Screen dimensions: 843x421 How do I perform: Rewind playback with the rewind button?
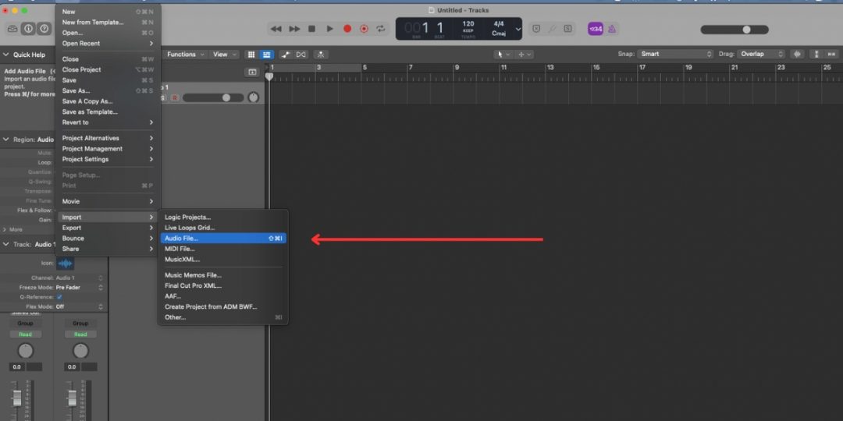click(x=276, y=29)
